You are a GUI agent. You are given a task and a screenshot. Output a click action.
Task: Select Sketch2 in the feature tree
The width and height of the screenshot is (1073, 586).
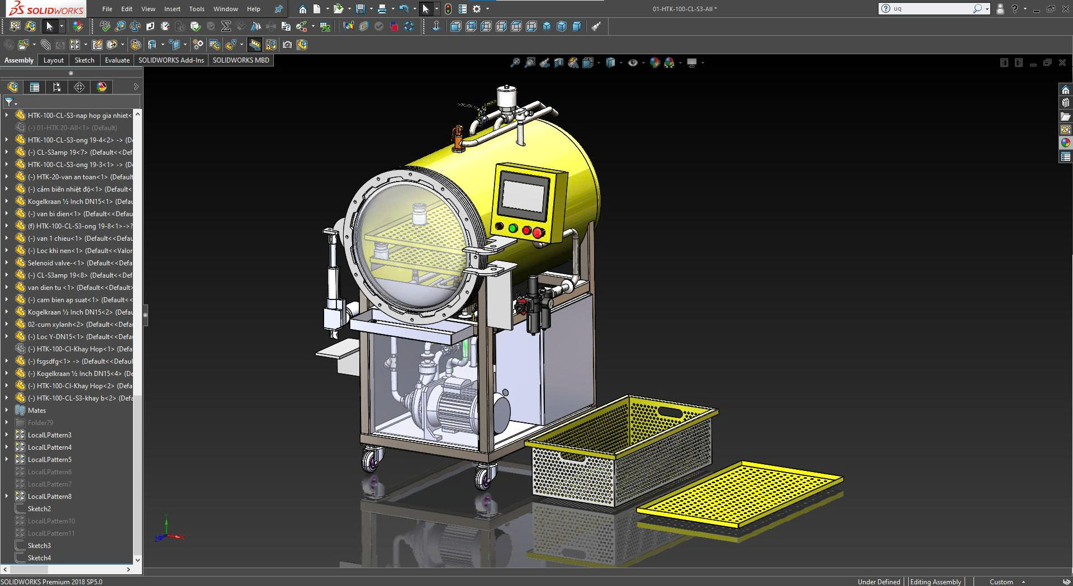(x=39, y=509)
